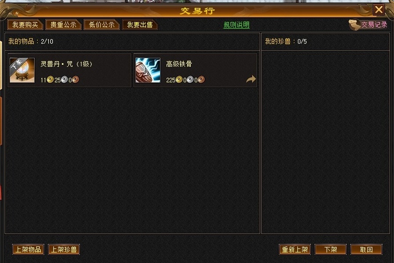Open the 贵重公示 tab

(63, 25)
